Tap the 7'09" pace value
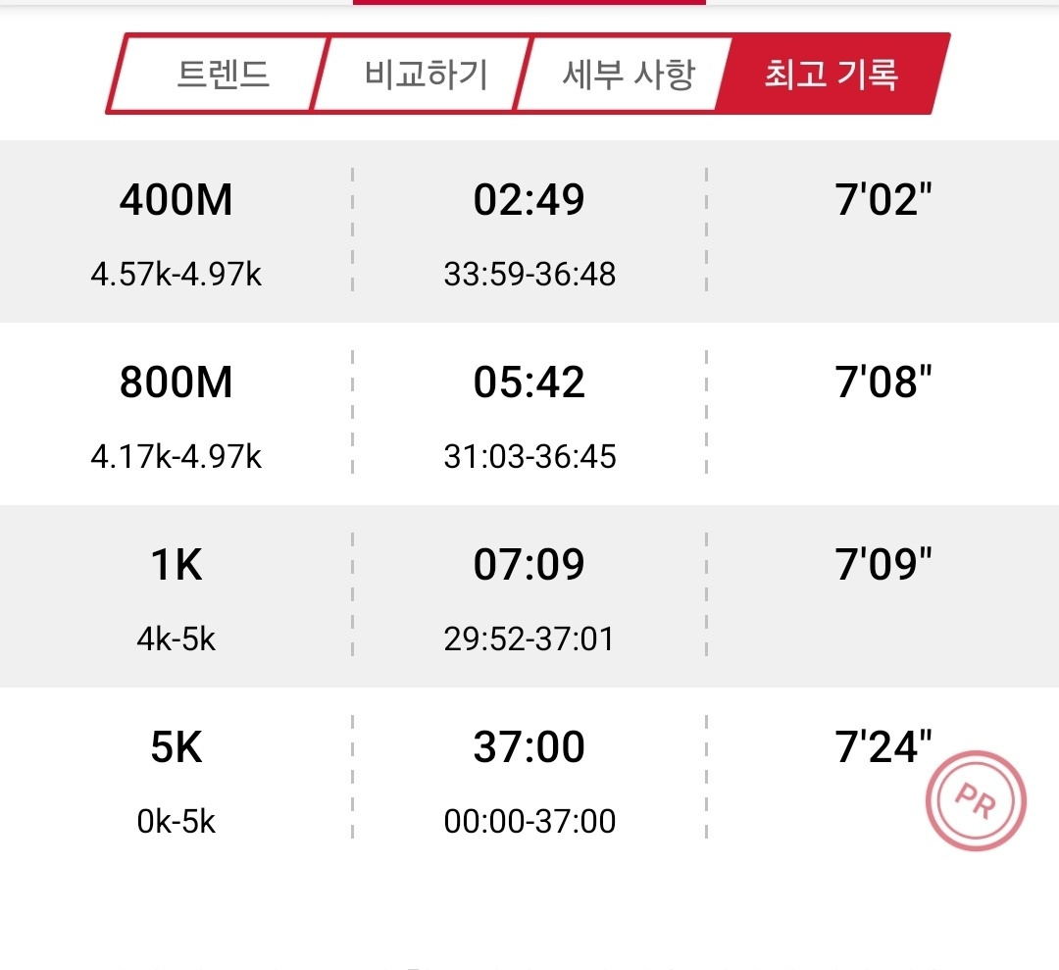Viewport: 1059px width, 970px height. tap(882, 565)
